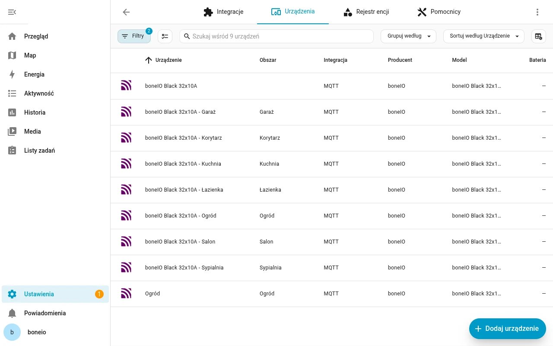Enable selection mode via checklist icon
The width and height of the screenshot is (553, 346).
click(165, 36)
